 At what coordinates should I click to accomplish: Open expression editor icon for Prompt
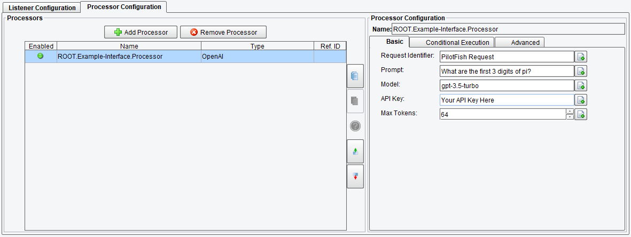click(581, 71)
